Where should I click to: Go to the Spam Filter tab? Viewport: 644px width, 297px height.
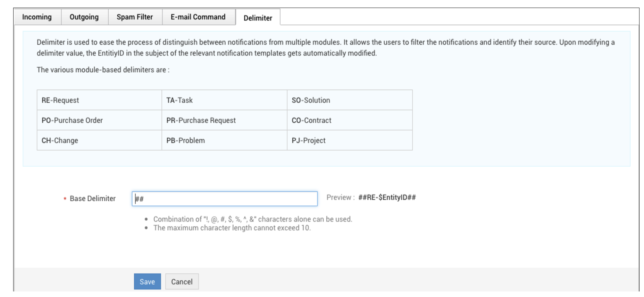point(135,17)
